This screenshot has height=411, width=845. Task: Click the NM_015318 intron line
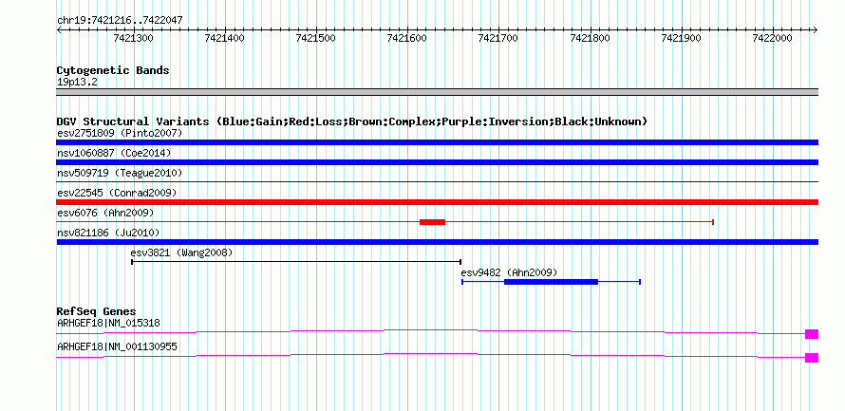pyautogui.click(x=431, y=331)
